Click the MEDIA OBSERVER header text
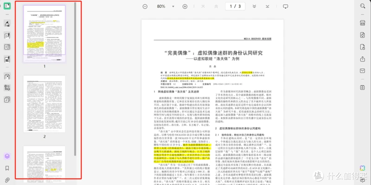This screenshot has width=371, height=185. click(x=258, y=38)
